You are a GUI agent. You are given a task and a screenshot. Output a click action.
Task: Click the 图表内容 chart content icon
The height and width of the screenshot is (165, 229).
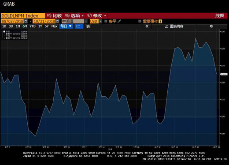[x=166, y=26]
